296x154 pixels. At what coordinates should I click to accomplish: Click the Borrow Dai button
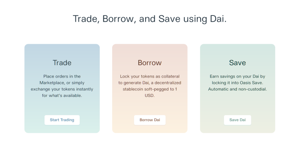click(150, 120)
